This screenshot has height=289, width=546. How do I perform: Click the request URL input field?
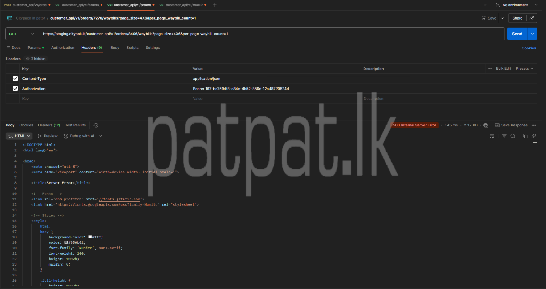pos(271,34)
